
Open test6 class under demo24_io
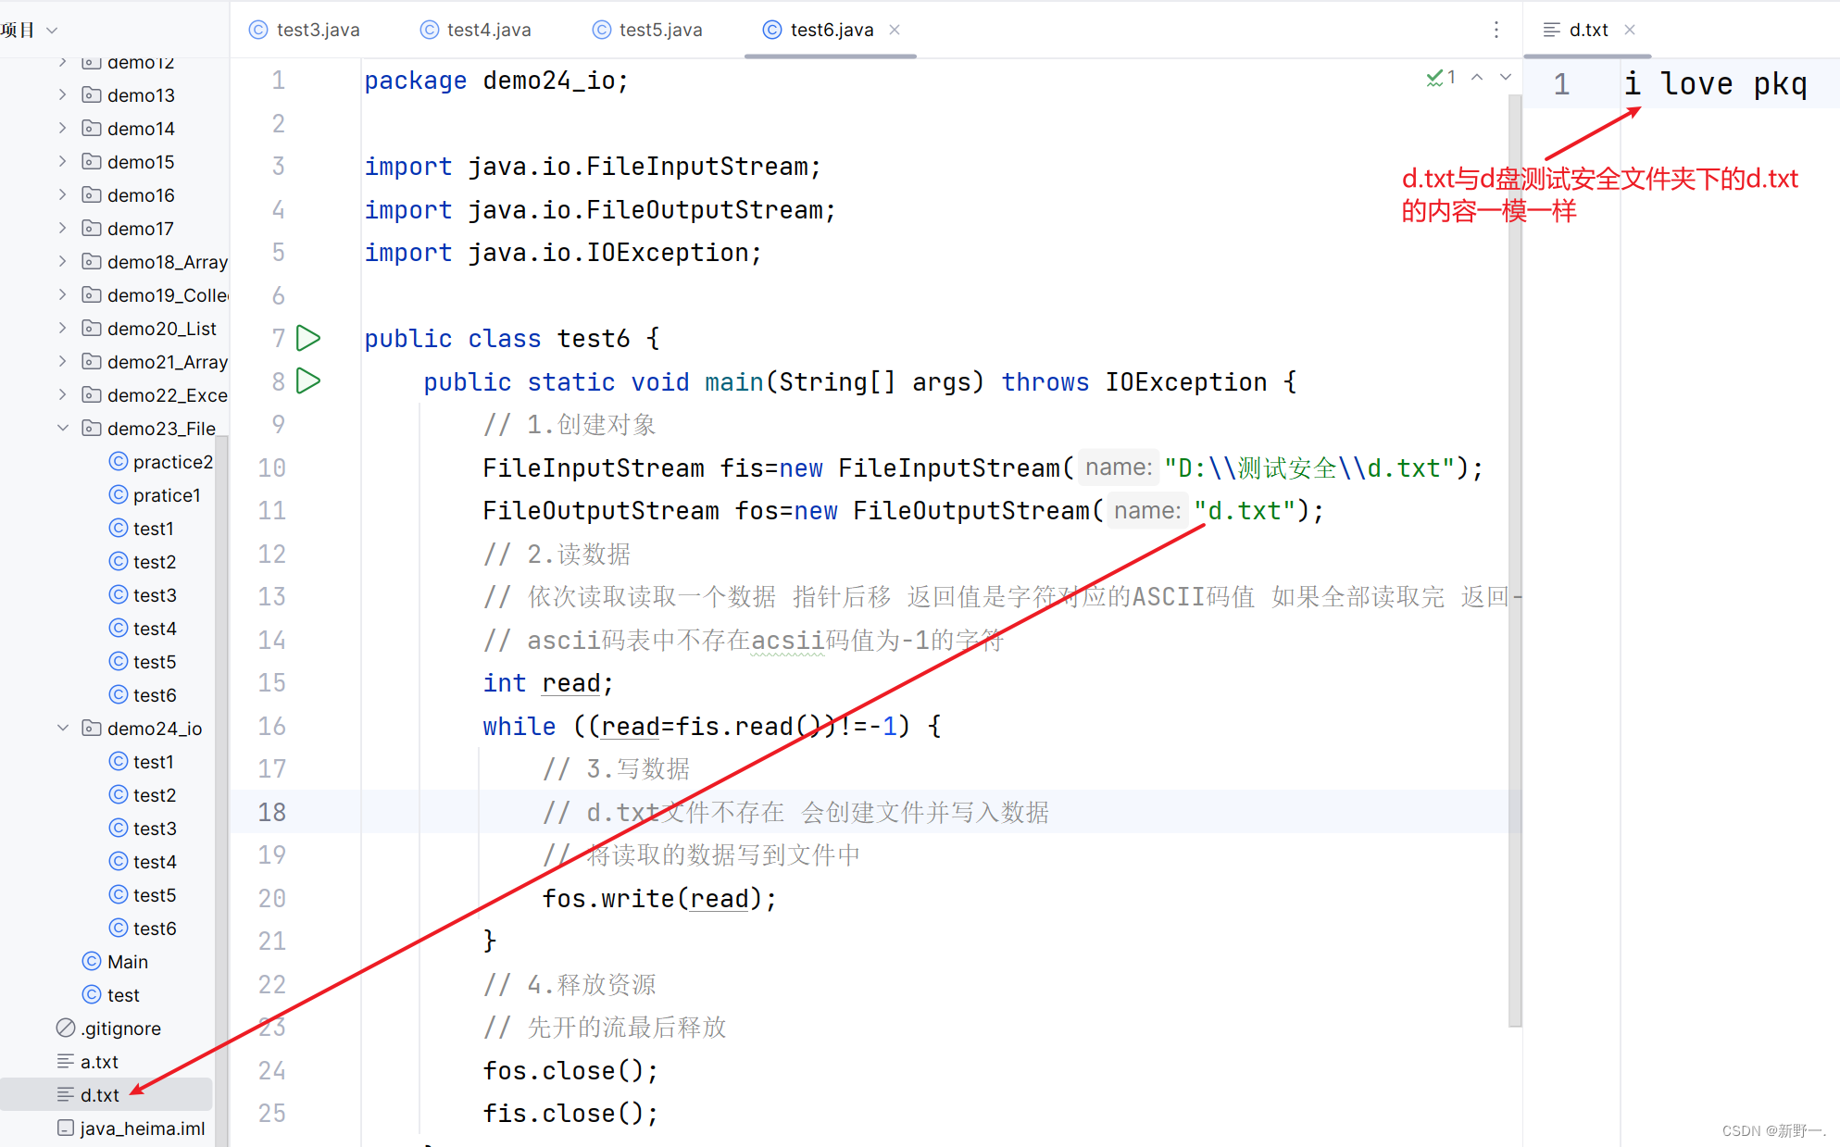(154, 929)
